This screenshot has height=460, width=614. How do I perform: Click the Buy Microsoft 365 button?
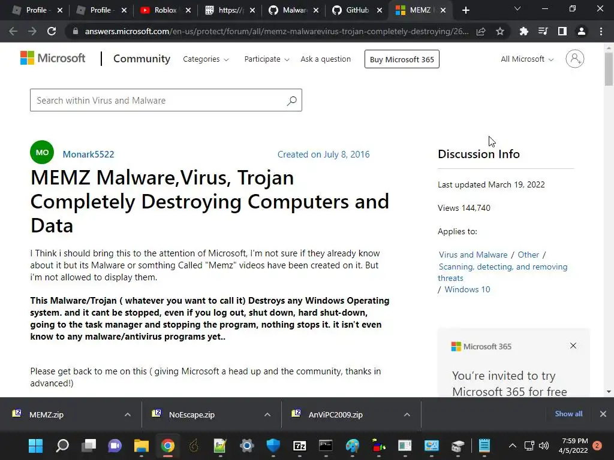pos(402,59)
